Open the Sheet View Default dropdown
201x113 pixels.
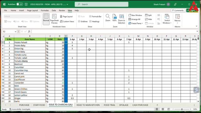click(22, 16)
